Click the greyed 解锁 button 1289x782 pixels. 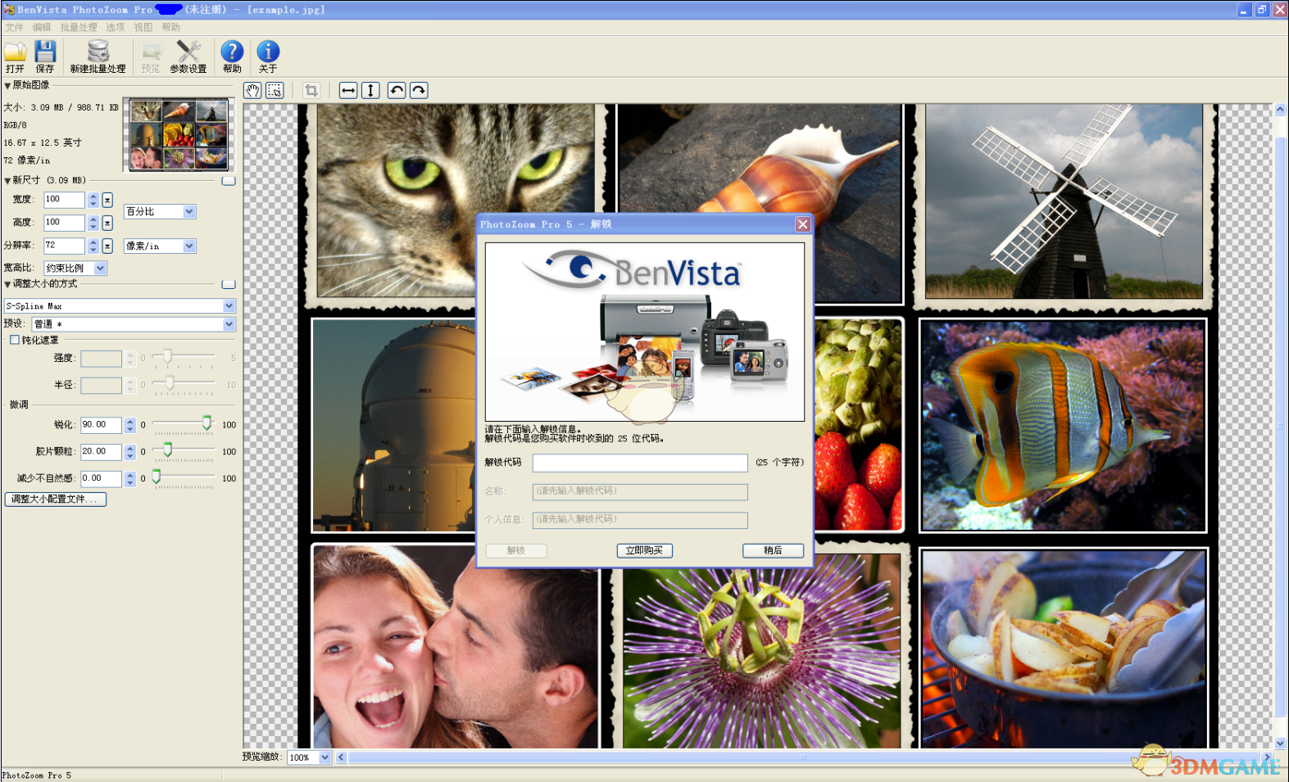pos(515,550)
